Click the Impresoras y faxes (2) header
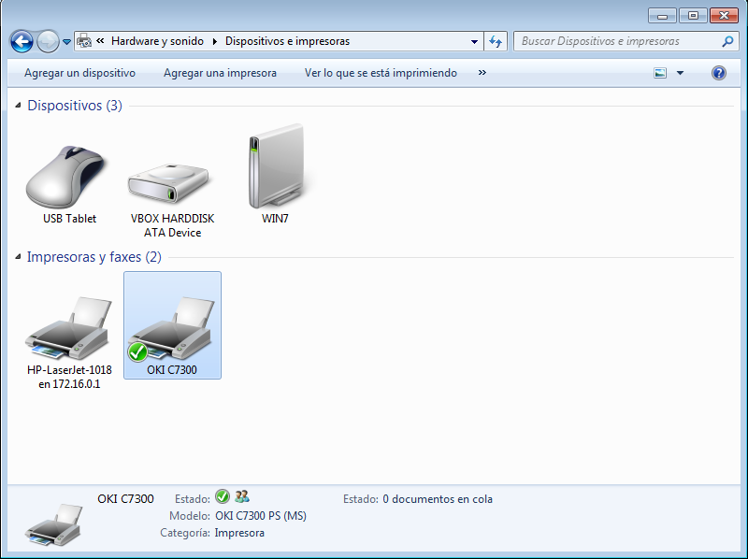The image size is (748, 559). pyautogui.click(x=94, y=257)
